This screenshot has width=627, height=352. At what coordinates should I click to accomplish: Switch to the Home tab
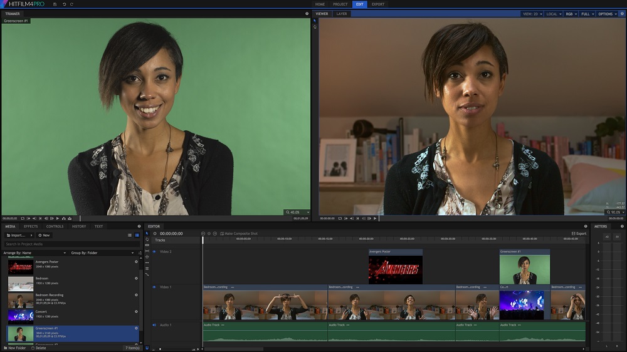[320, 4]
